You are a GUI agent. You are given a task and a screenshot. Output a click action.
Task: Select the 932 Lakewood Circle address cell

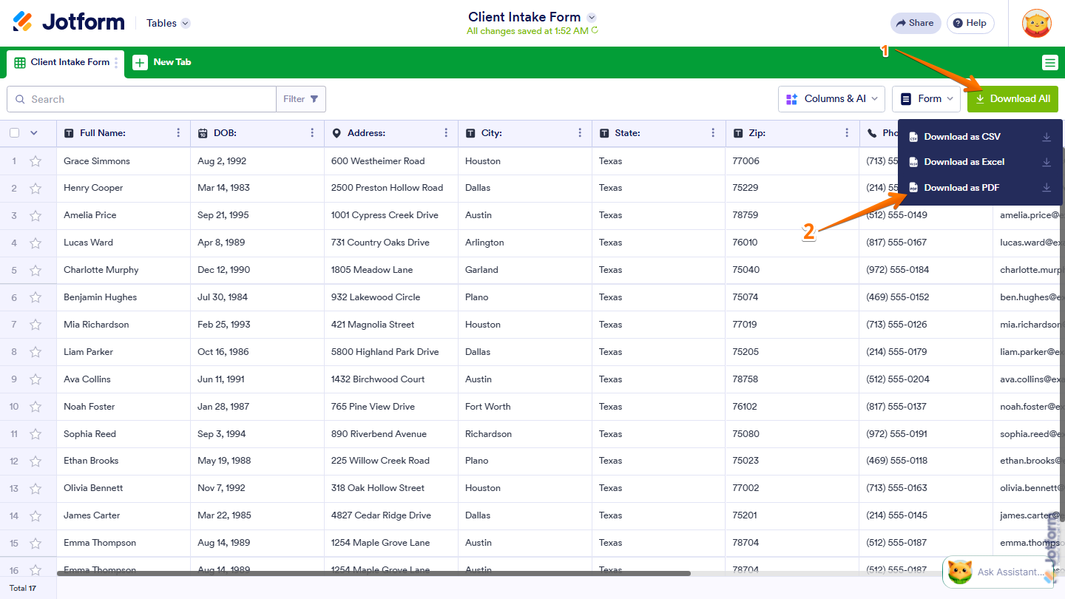point(391,297)
